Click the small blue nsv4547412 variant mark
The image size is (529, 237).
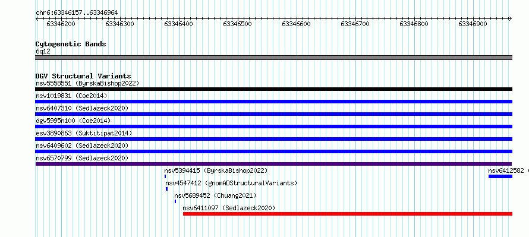point(166,189)
